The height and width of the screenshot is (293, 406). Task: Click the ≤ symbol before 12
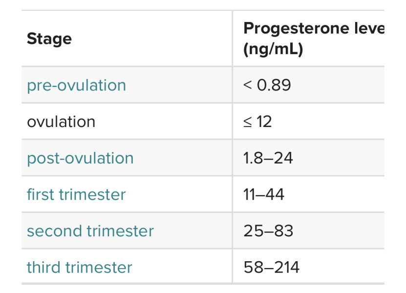(x=248, y=122)
